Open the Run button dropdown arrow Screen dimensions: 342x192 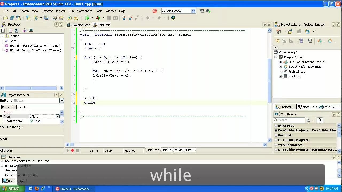pyautogui.click(x=92, y=18)
